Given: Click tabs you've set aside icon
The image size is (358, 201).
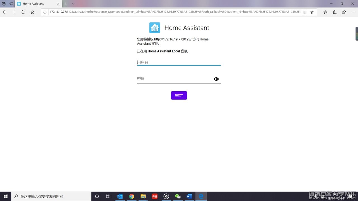Looking at the screenshot, I should tap(4, 4).
